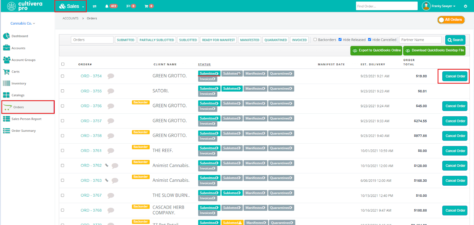This screenshot has width=474, height=225.
Task: Click the notifications bell icon
Action: (107, 6)
